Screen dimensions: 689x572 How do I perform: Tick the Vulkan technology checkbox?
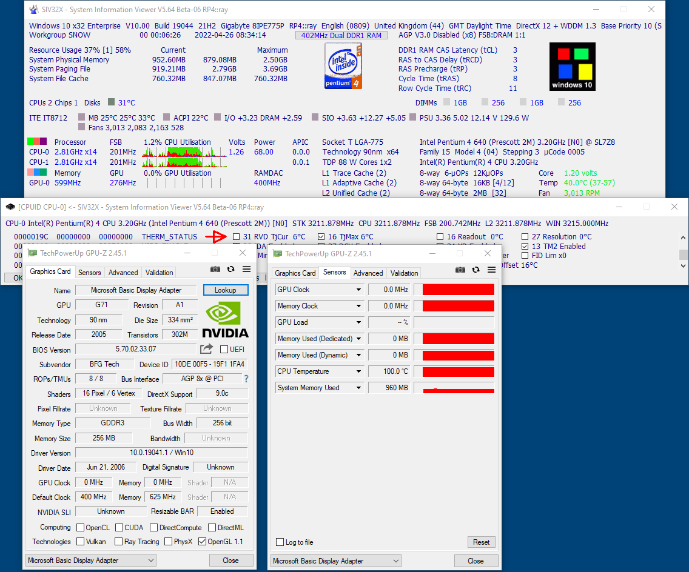tap(81, 542)
